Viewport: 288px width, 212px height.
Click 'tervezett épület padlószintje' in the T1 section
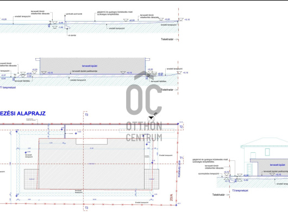(85, 71)
